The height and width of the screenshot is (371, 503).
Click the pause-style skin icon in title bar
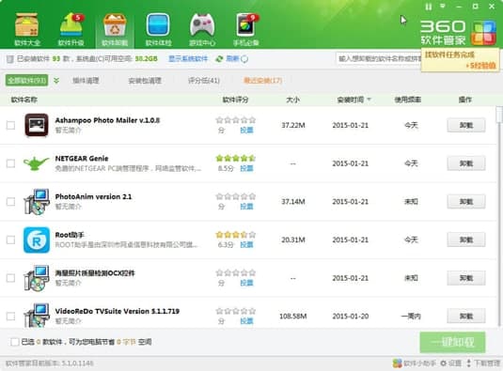(x=429, y=7)
